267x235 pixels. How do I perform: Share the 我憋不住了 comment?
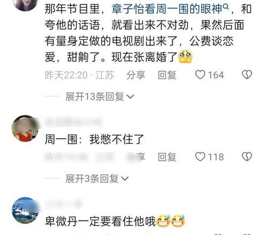[136, 157]
